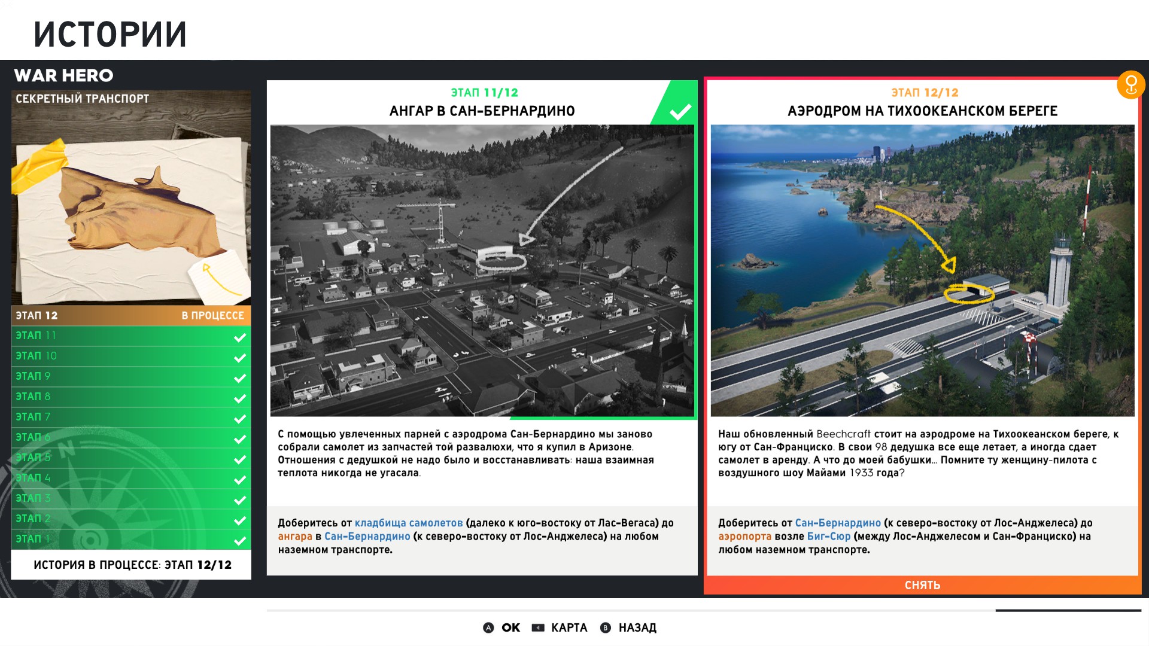Click the horizontal scrollbar thumb below the cards
1149x646 pixels.
[1068, 610]
